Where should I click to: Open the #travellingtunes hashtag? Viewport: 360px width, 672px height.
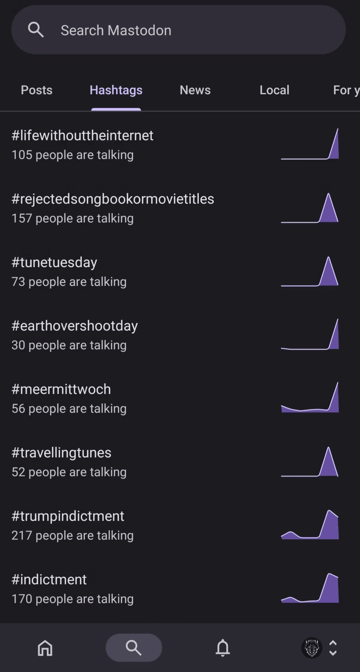coord(61,453)
